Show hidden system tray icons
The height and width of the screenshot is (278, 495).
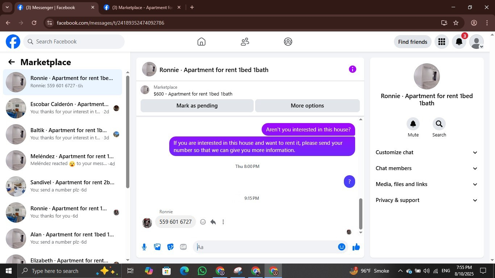tap(400, 271)
